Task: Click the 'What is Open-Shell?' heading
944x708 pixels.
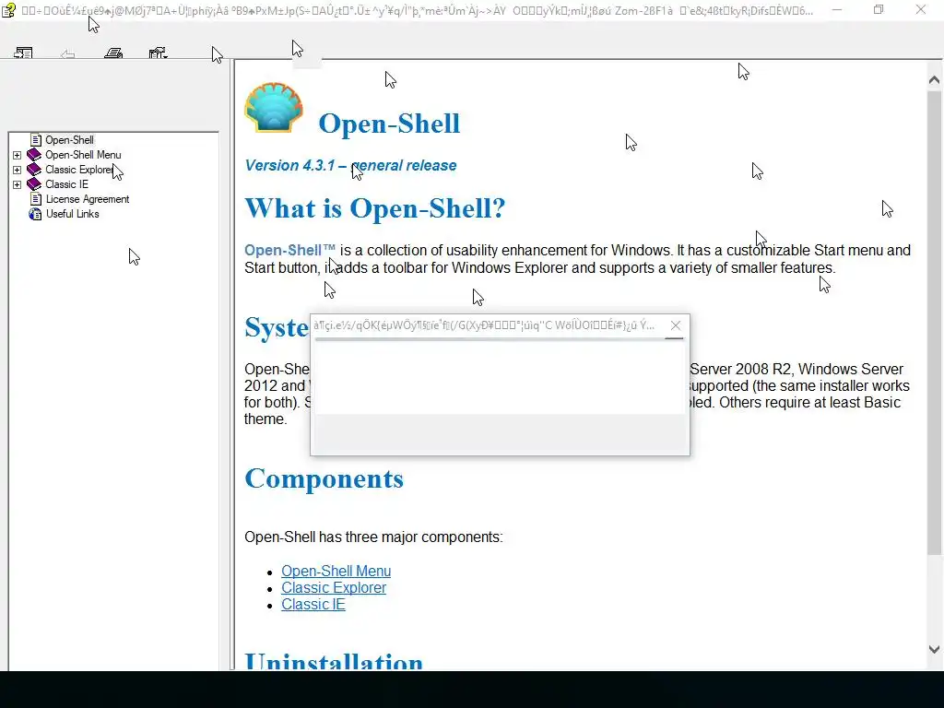Action: [374, 208]
